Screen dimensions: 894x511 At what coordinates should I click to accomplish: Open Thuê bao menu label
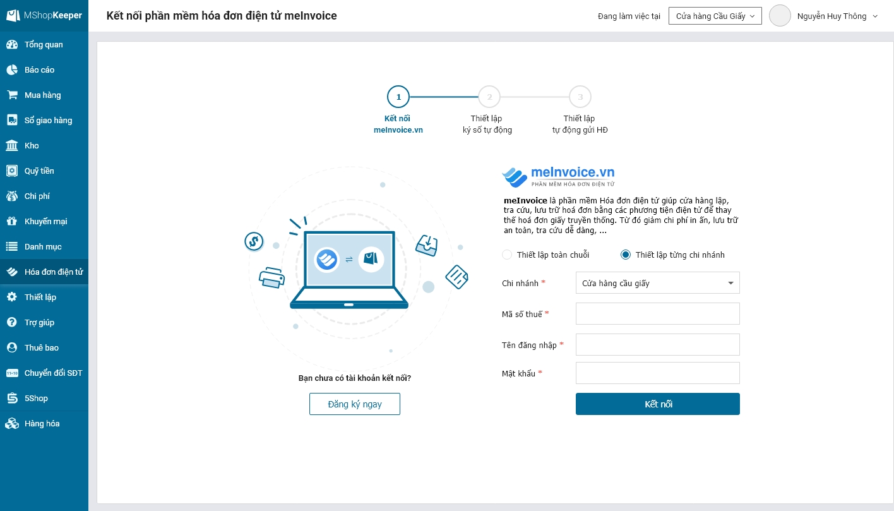(42, 348)
